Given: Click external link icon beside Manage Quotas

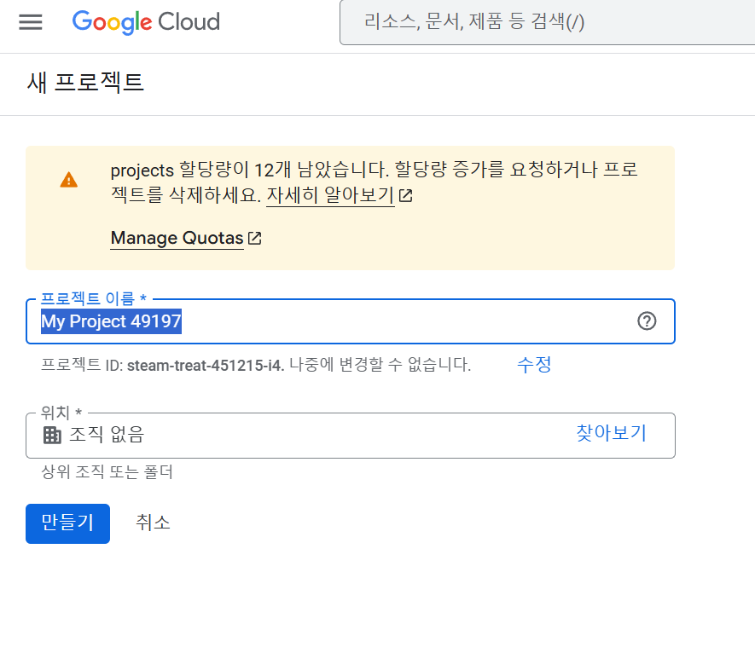Looking at the screenshot, I should click(255, 238).
